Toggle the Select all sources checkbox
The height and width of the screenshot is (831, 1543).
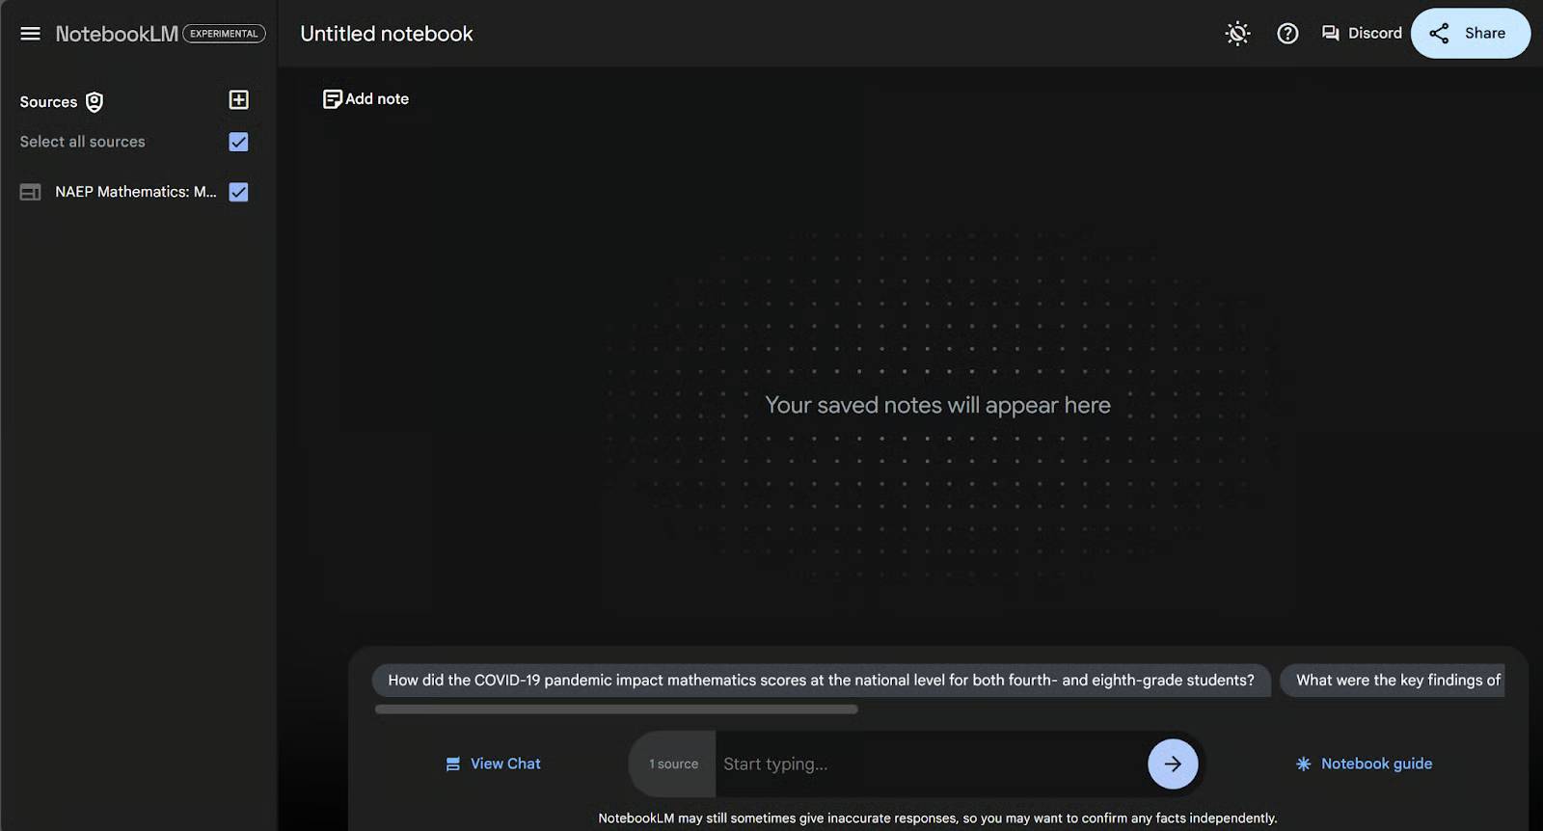(x=238, y=142)
